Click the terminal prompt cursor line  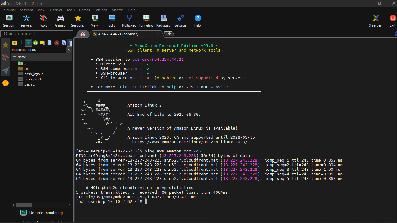146,202
